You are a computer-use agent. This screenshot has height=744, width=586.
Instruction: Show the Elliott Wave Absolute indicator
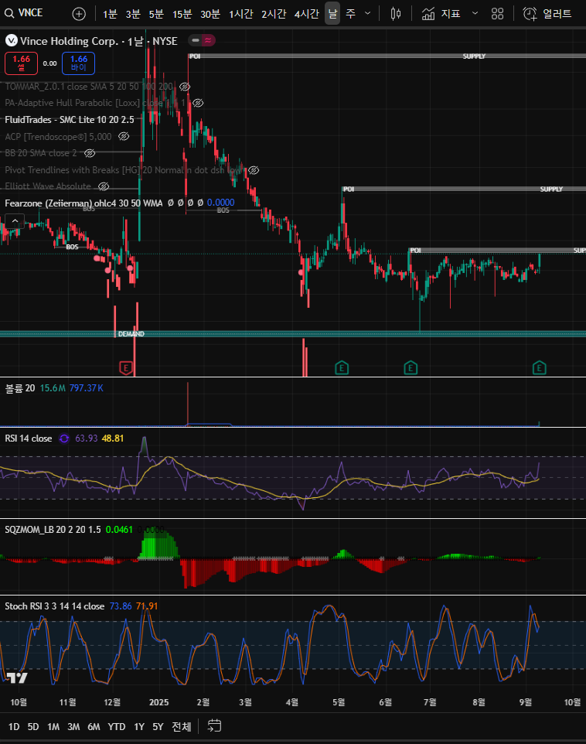pos(103,186)
